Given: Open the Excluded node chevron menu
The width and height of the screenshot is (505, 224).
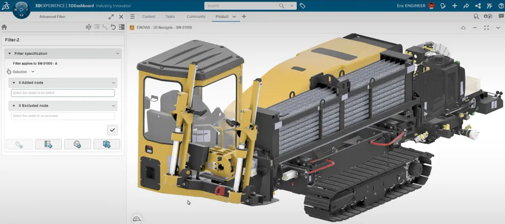Looking at the screenshot, I should coord(113,105).
